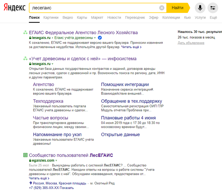Click Показать to reveal phone number
222x193 pixels.
click(x=67, y=188)
